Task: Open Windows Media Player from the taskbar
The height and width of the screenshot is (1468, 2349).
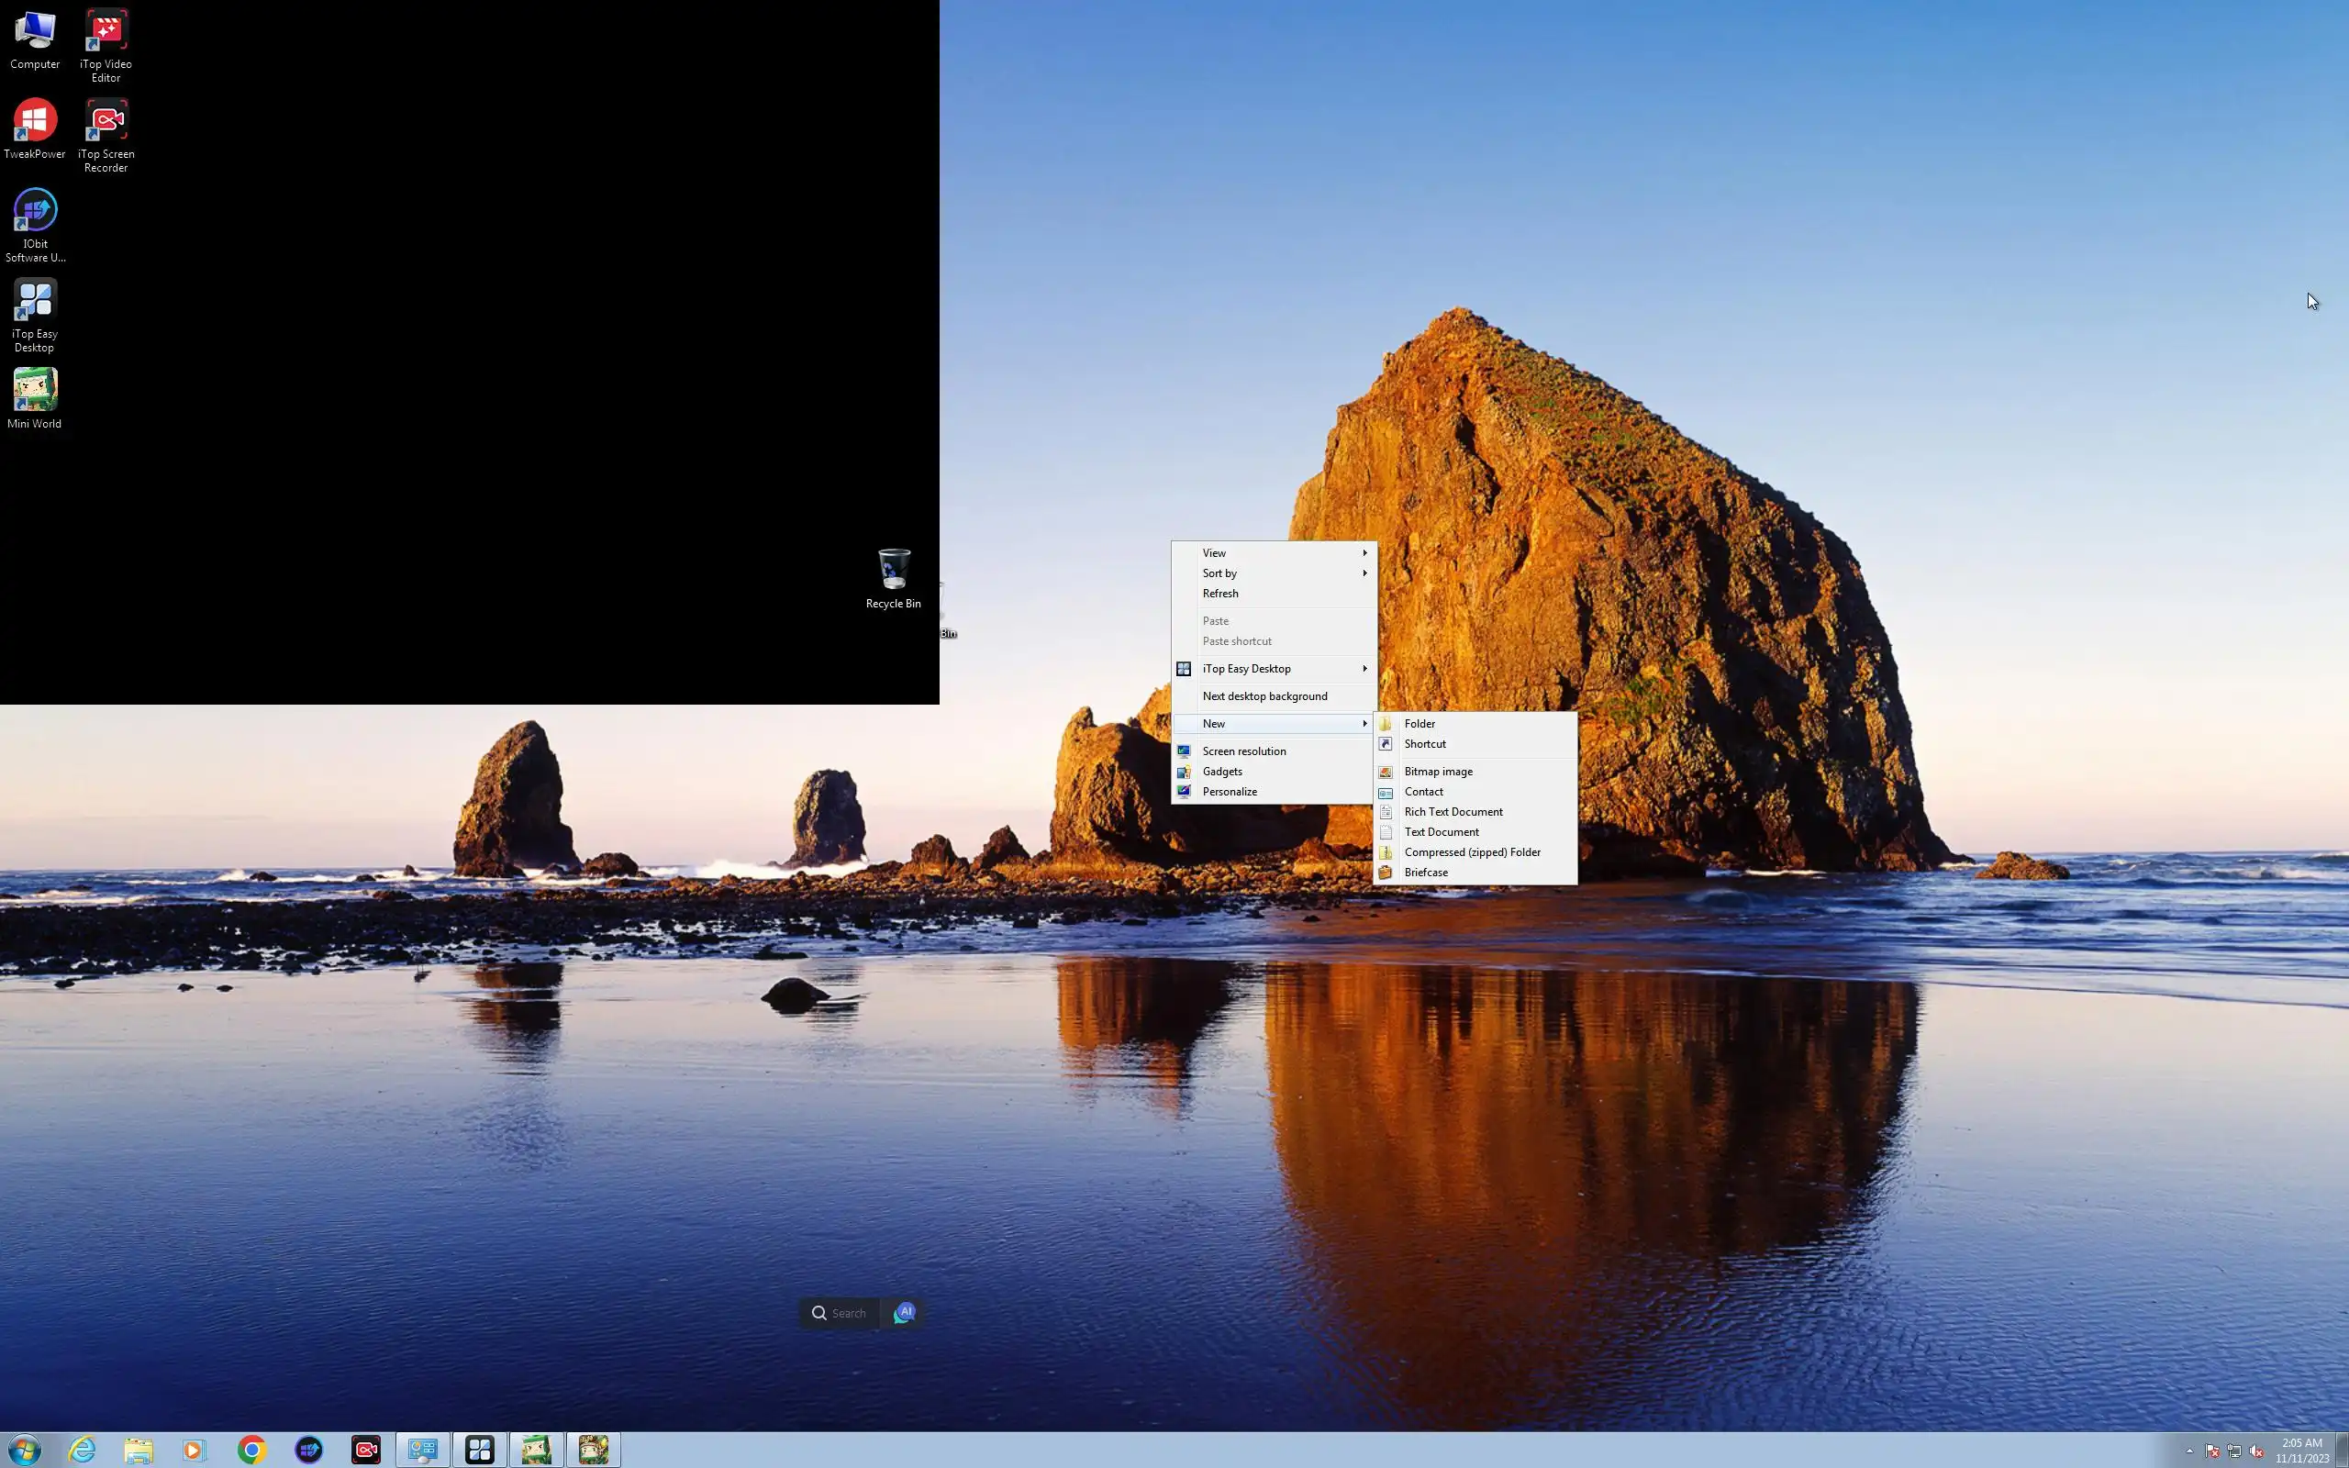Action: [195, 1450]
